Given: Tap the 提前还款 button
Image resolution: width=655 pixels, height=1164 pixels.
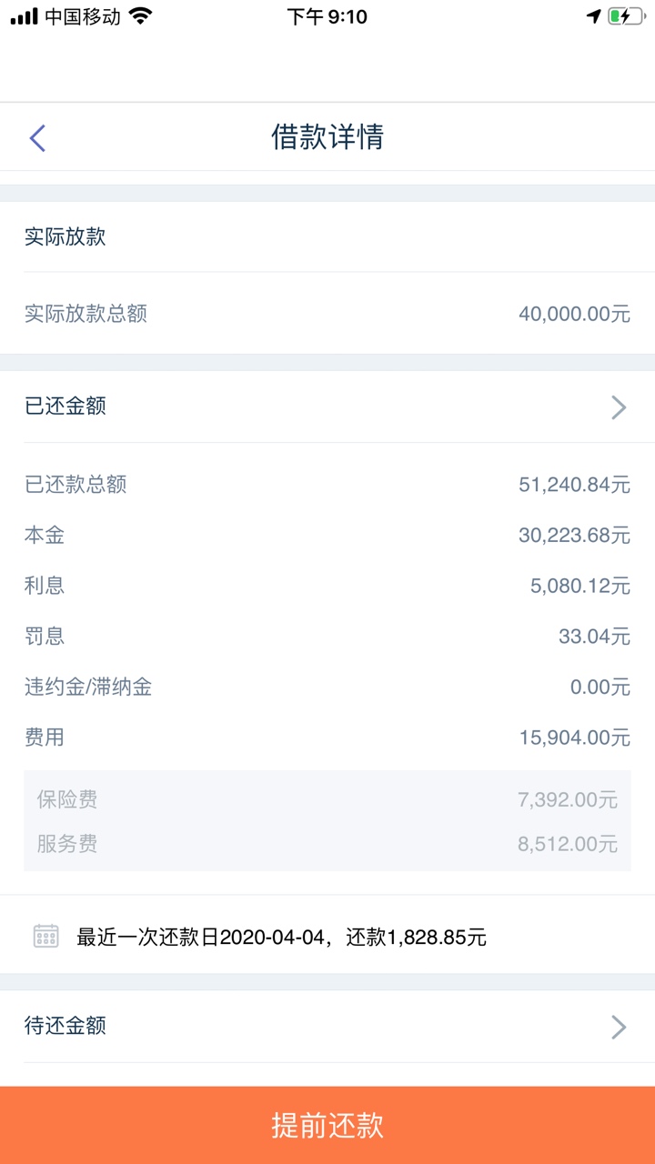Looking at the screenshot, I should pyautogui.click(x=327, y=1125).
